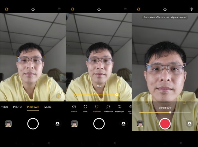The width and height of the screenshot is (198, 147).
Task: Switch to PHOTO mode
Action: tap(17, 107)
